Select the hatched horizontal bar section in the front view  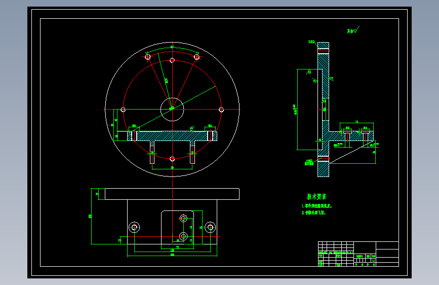(172, 136)
